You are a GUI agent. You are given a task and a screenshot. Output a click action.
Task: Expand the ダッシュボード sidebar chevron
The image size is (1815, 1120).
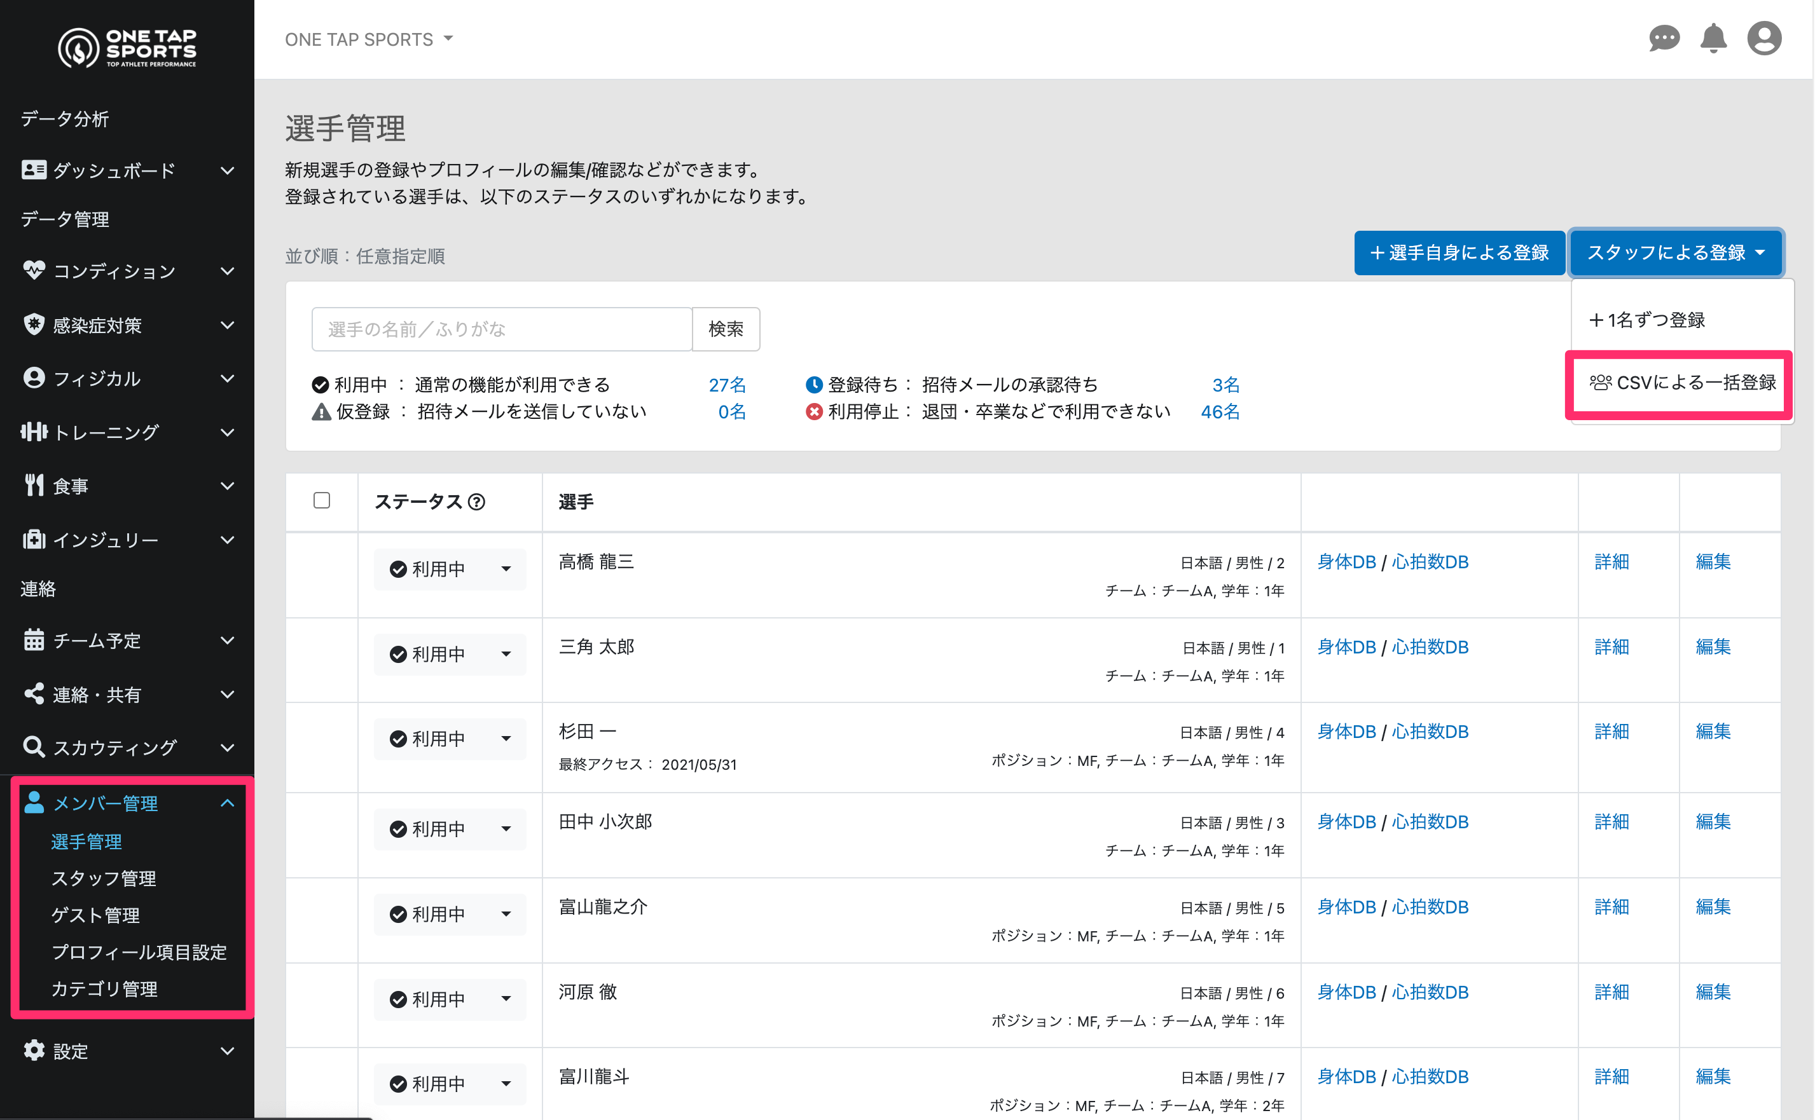point(228,170)
